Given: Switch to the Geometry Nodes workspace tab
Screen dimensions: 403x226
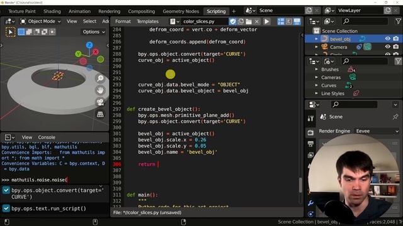Looking at the screenshot, I should point(181,11).
